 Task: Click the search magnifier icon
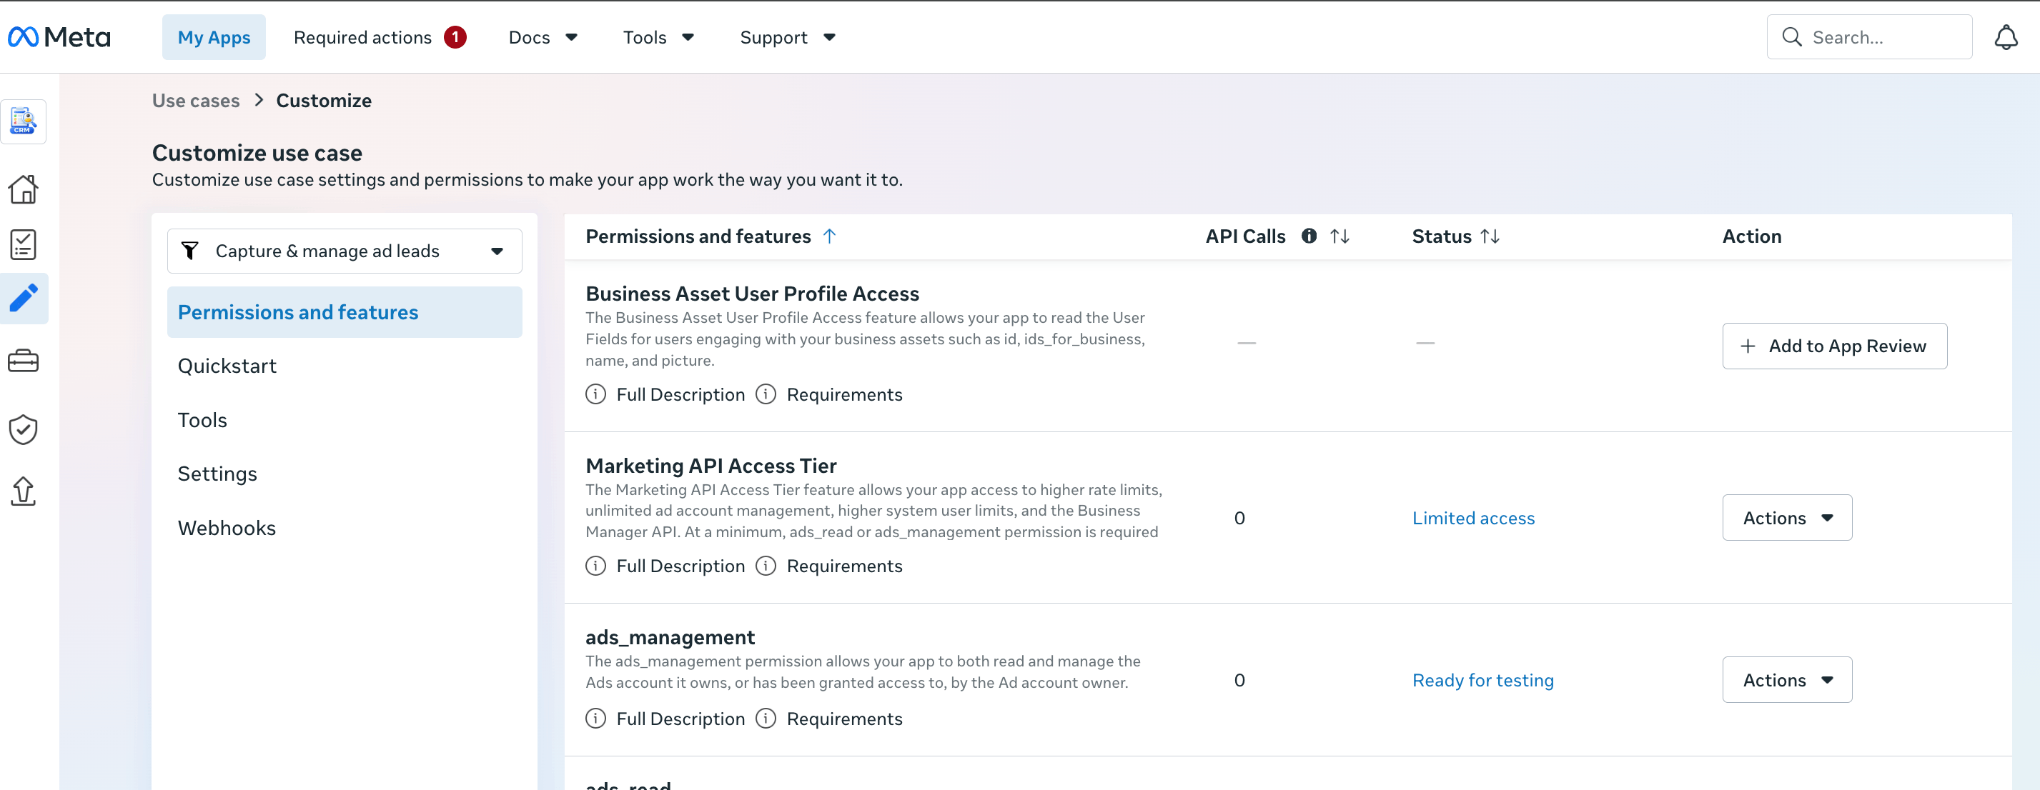[x=1791, y=37]
